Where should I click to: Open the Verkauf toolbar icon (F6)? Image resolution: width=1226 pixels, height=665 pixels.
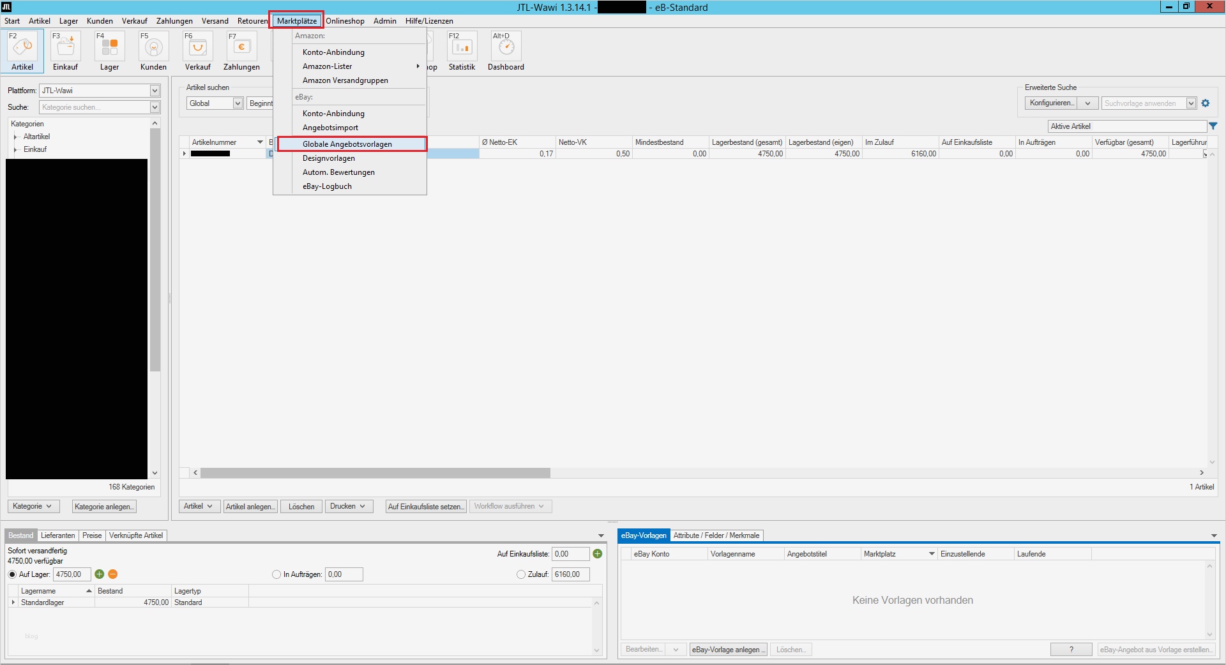(x=197, y=51)
